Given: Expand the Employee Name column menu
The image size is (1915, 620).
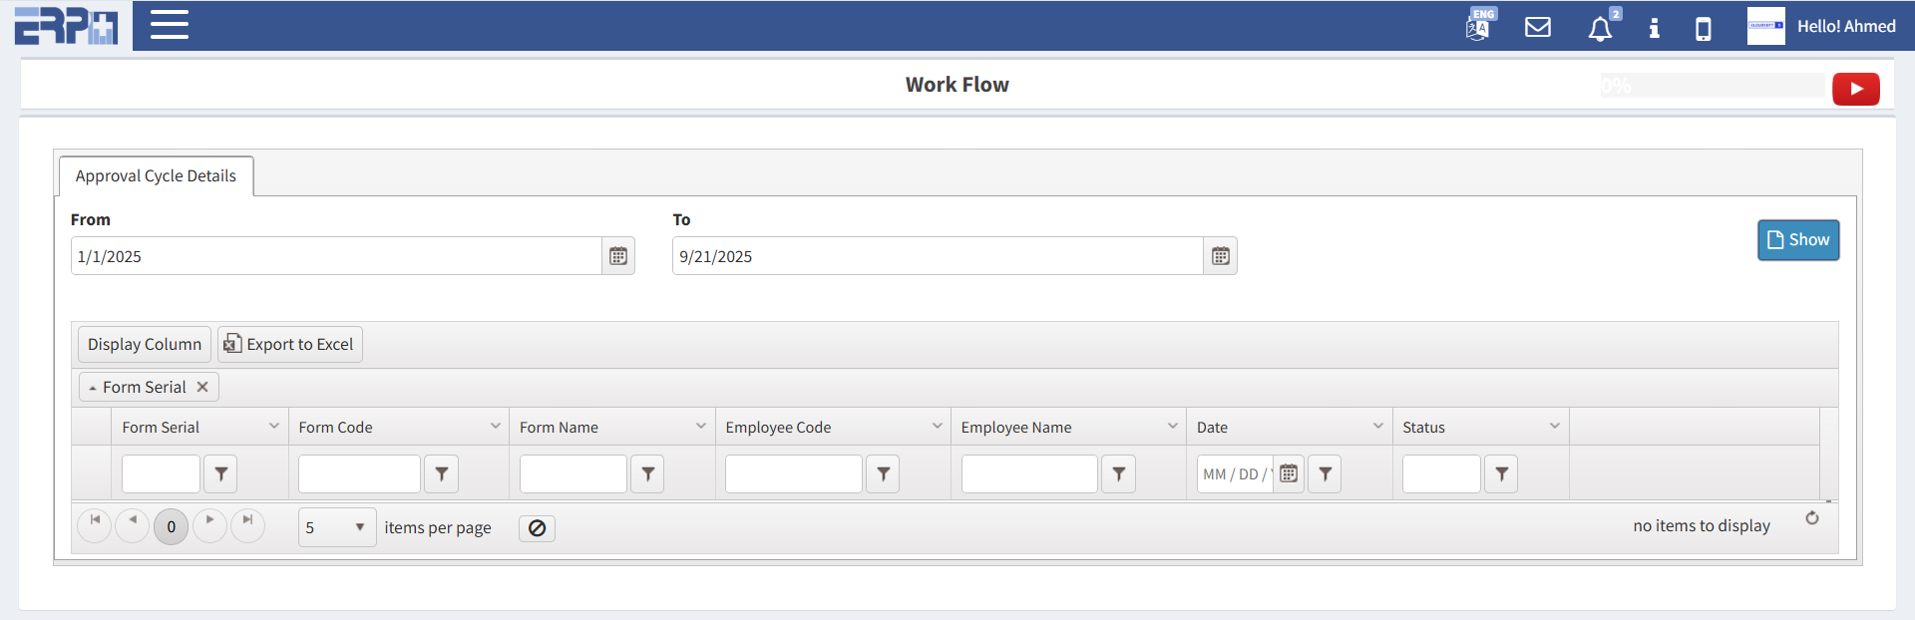Looking at the screenshot, I should click(1172, 427).
